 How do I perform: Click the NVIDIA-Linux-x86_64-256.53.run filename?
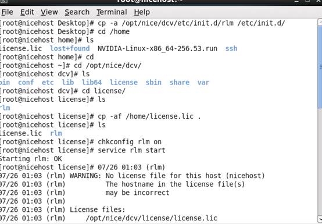[x=158, y=48]
